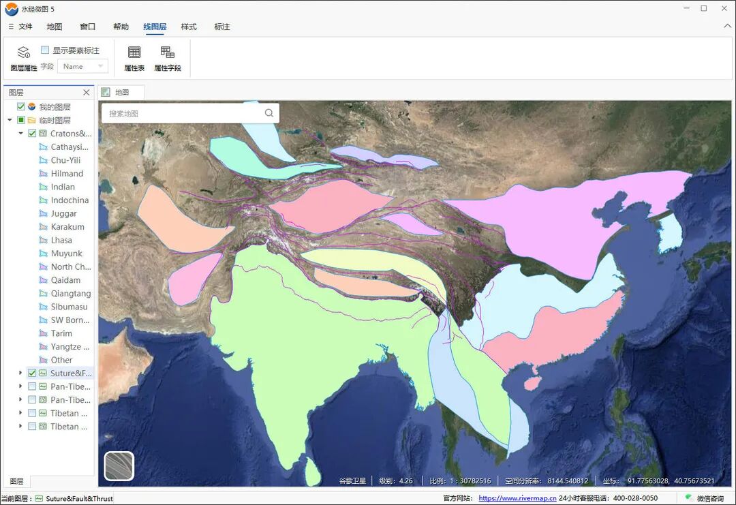Toggle the 临时图层 checkbox

pyautogui.click(x=20, y=120)
